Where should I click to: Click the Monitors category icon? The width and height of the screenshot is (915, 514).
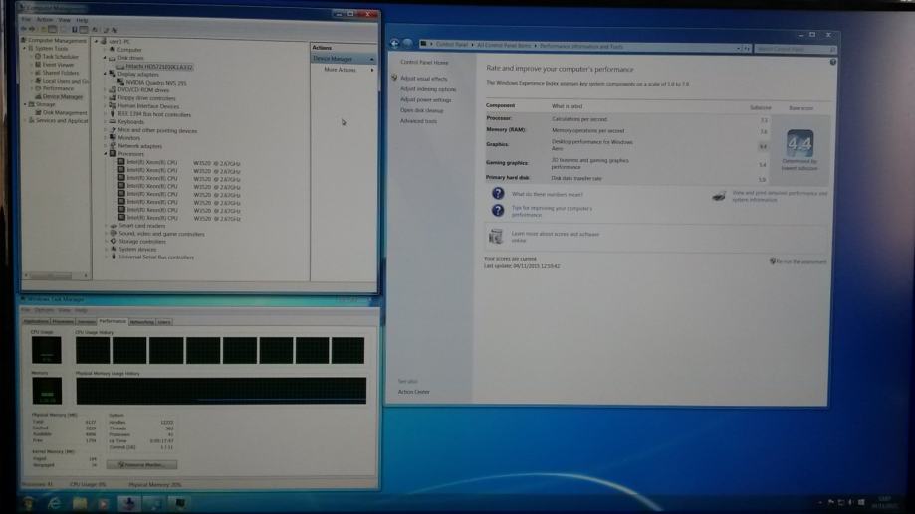tap(114, 138)
